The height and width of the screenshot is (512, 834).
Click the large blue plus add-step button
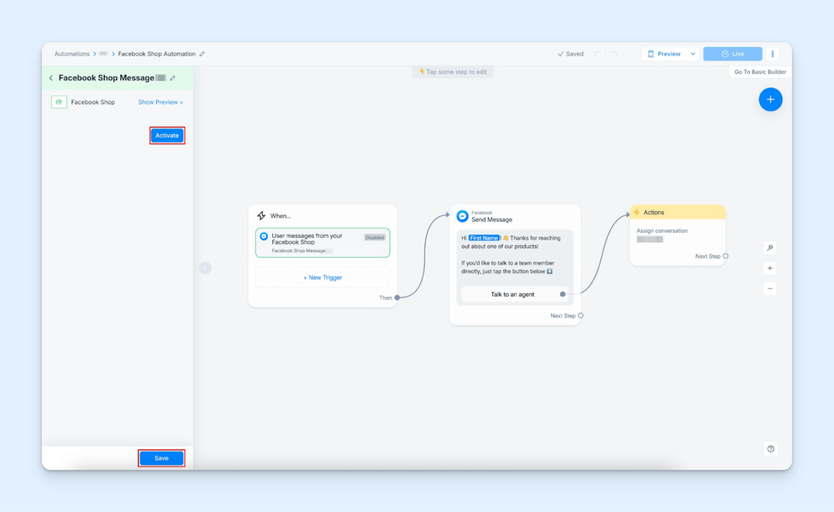coord(770,99)
